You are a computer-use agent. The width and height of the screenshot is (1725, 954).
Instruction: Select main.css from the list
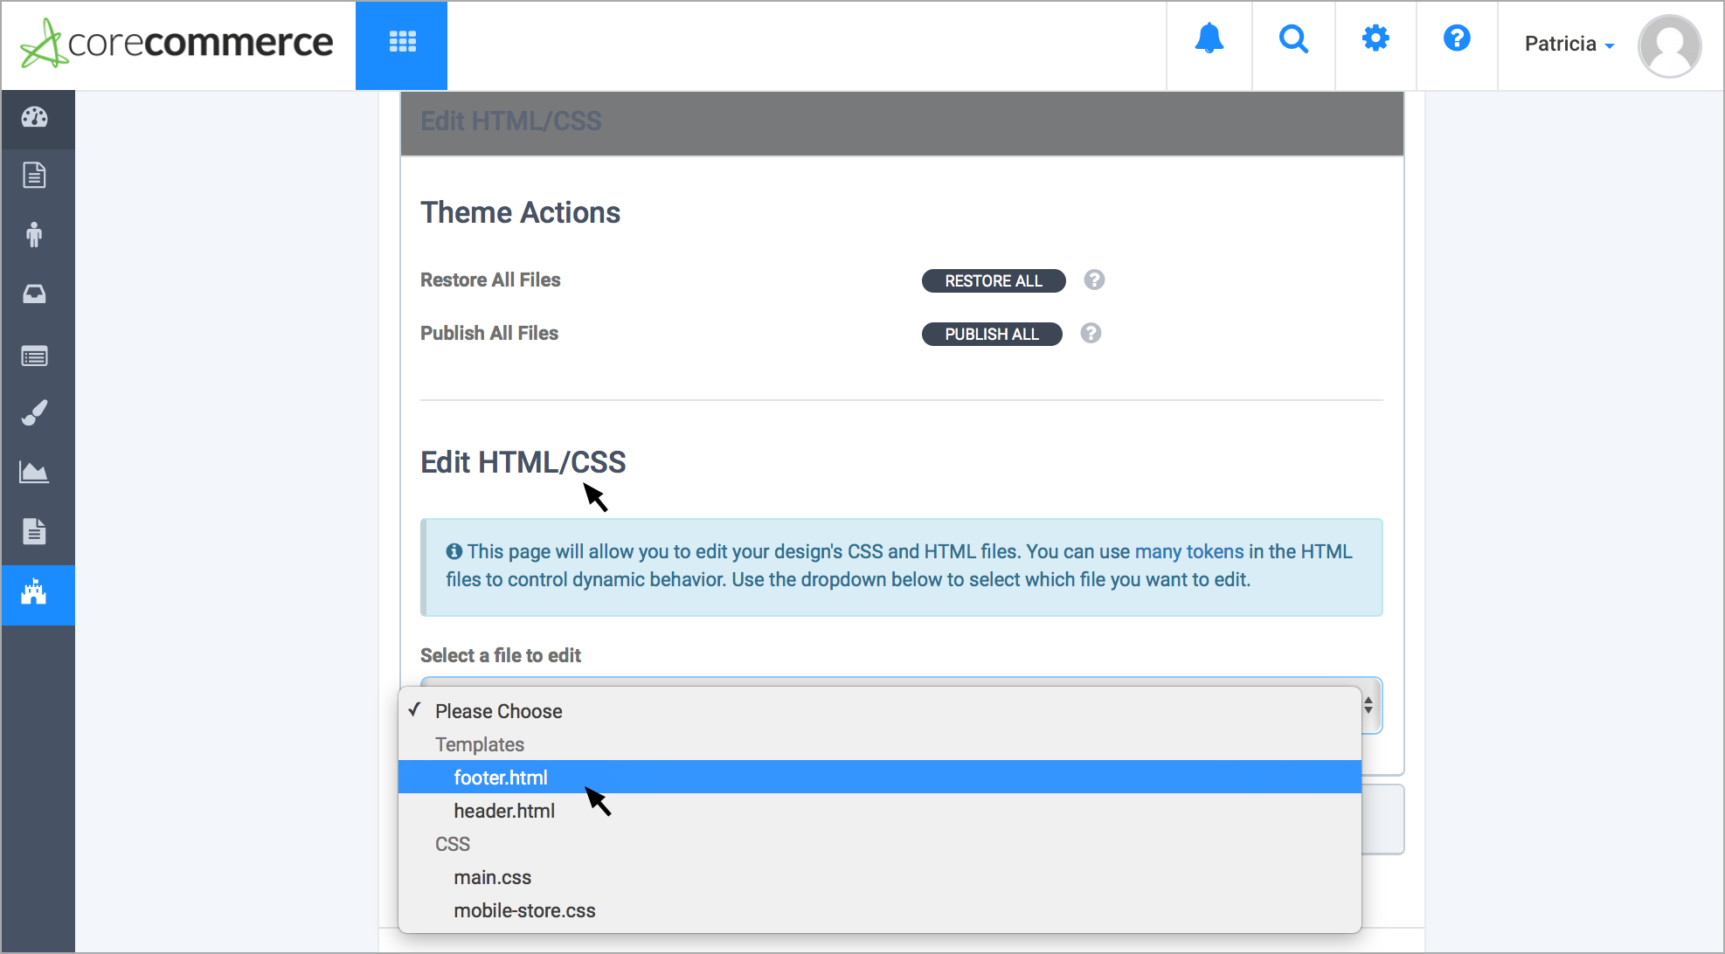point(880,877)
